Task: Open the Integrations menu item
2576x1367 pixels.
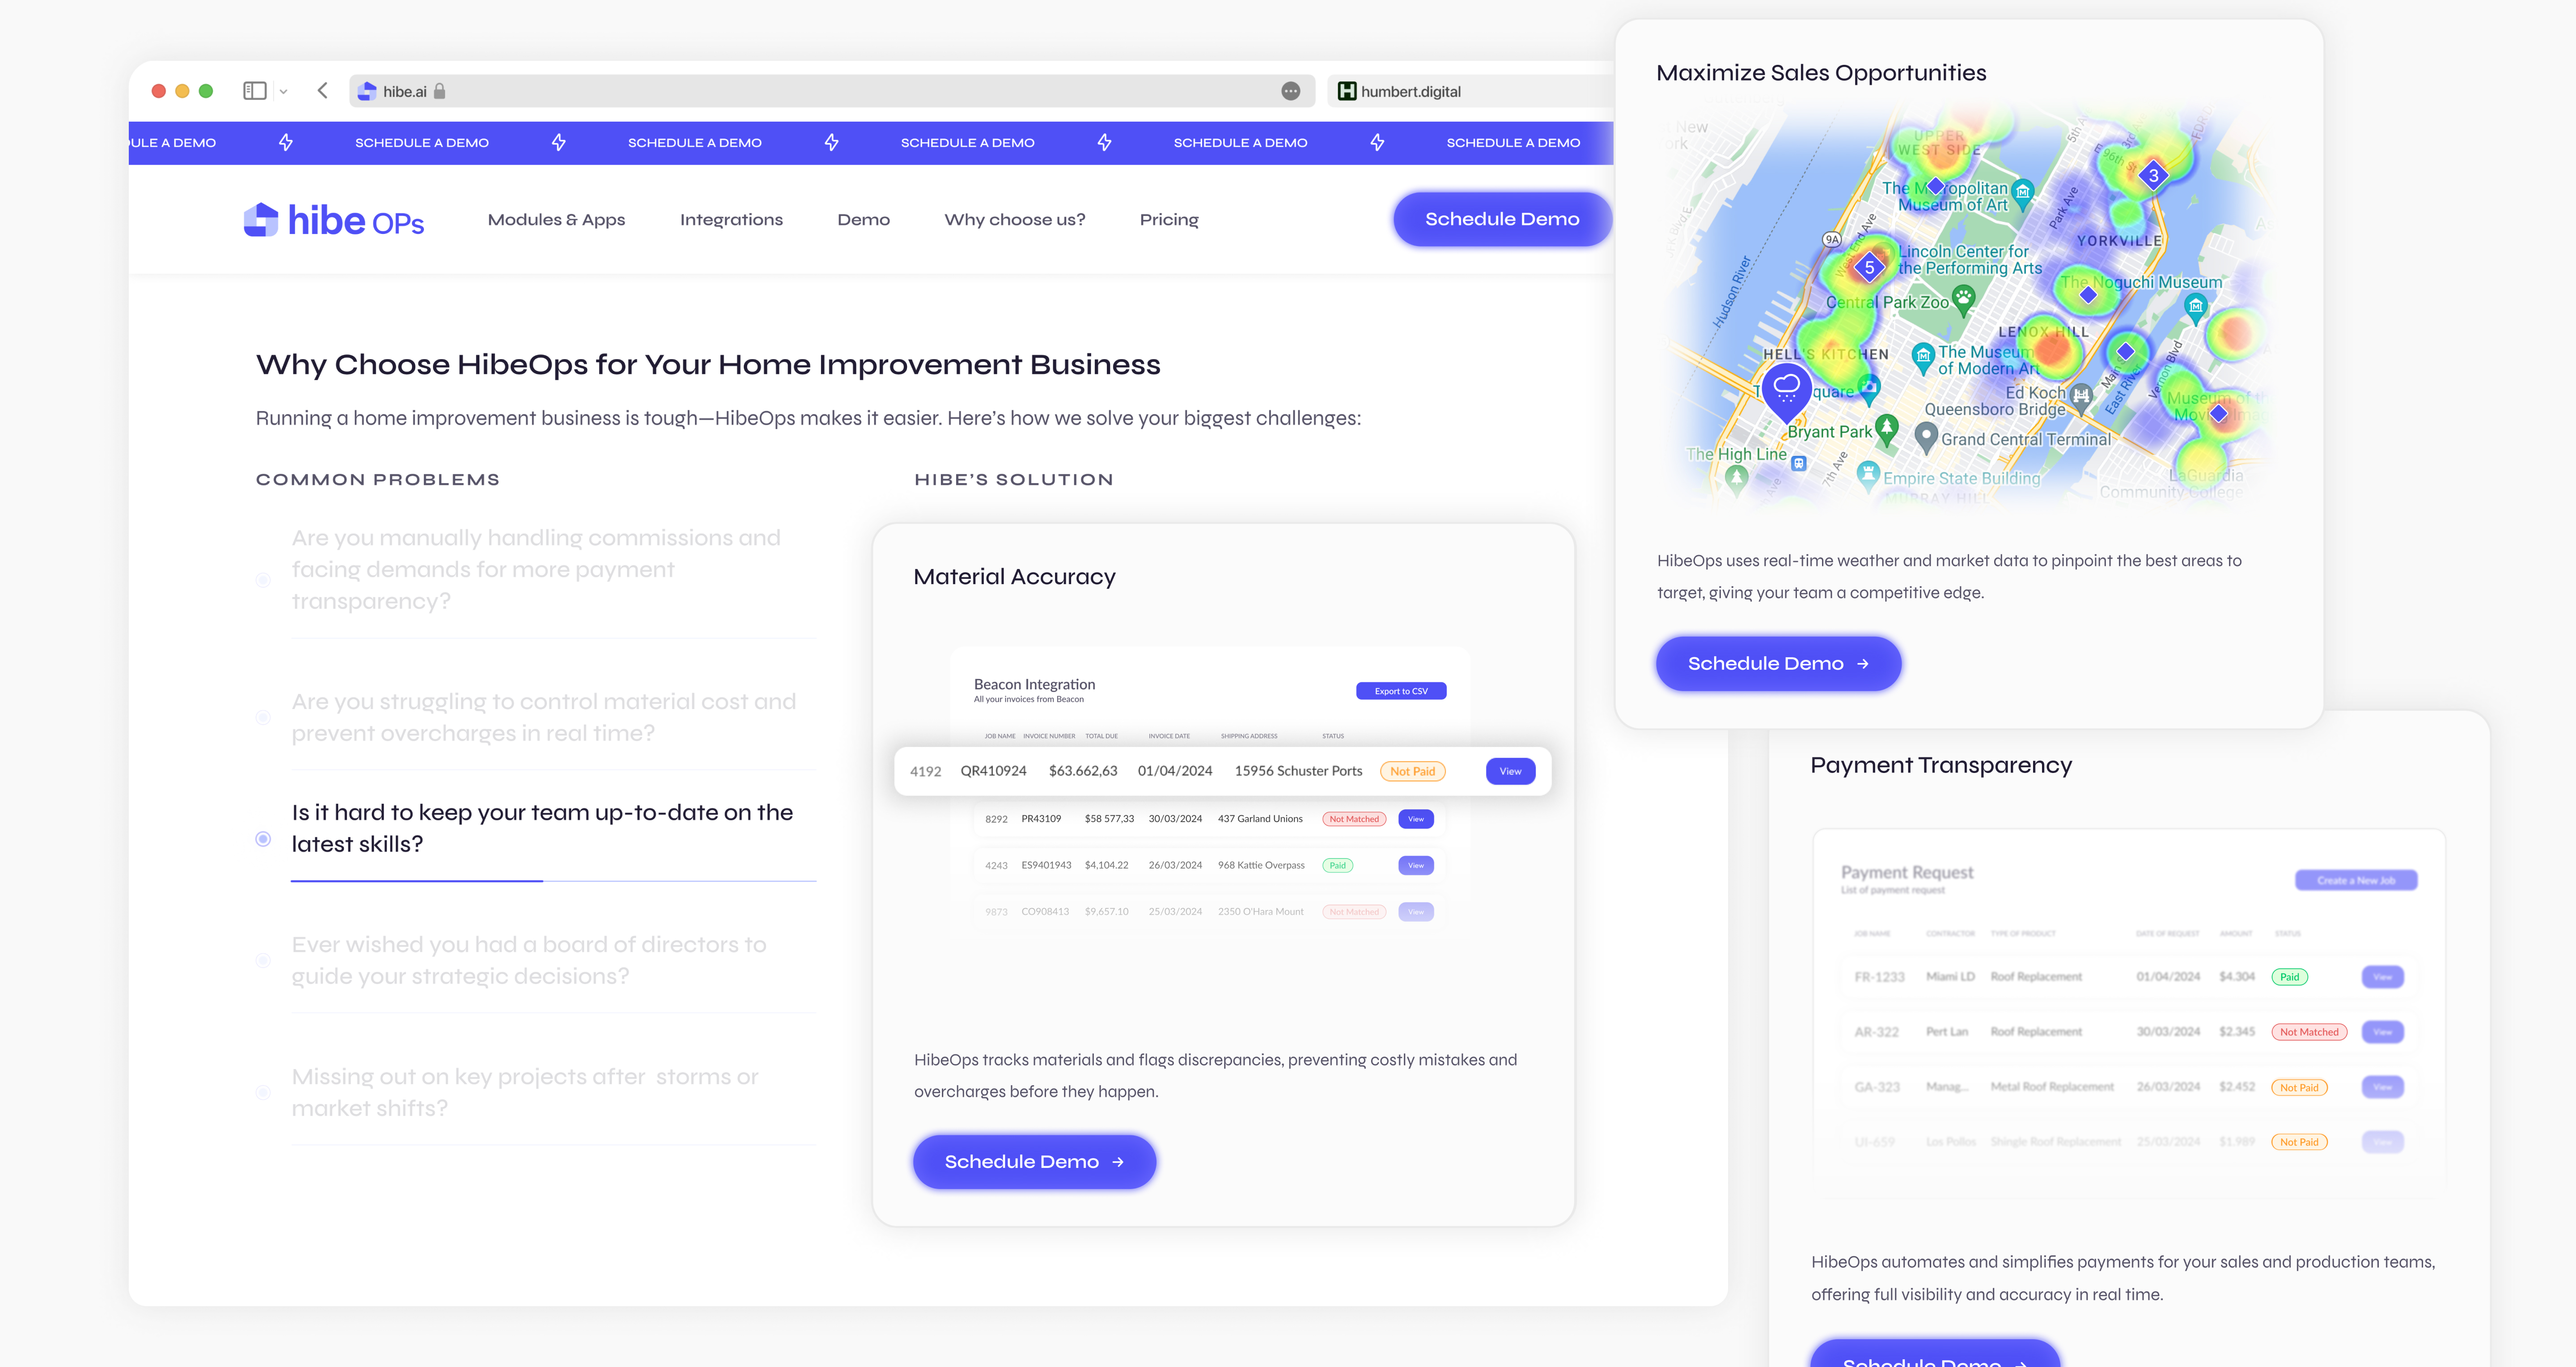Action: [x=731, y=220]
